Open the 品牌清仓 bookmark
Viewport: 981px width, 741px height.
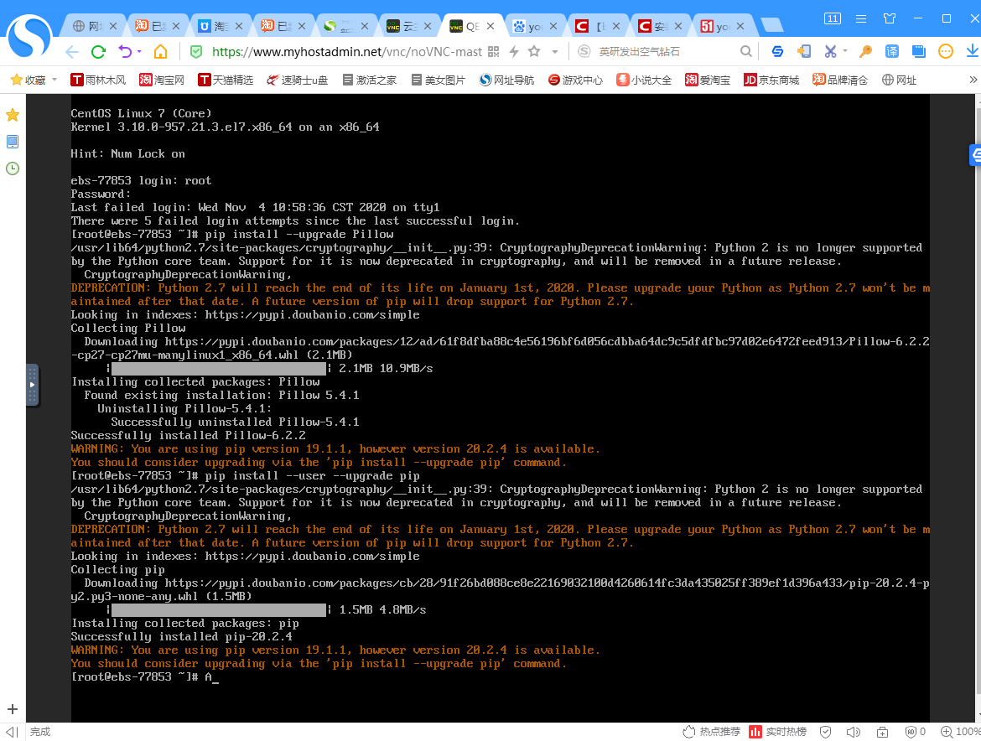click(840, 80)
